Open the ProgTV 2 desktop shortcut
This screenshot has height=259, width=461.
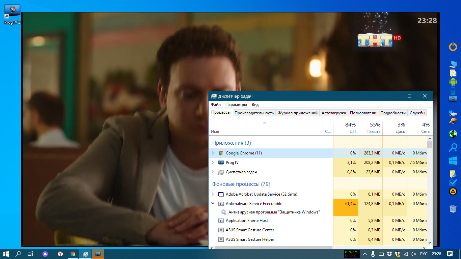tap(12, 13)
